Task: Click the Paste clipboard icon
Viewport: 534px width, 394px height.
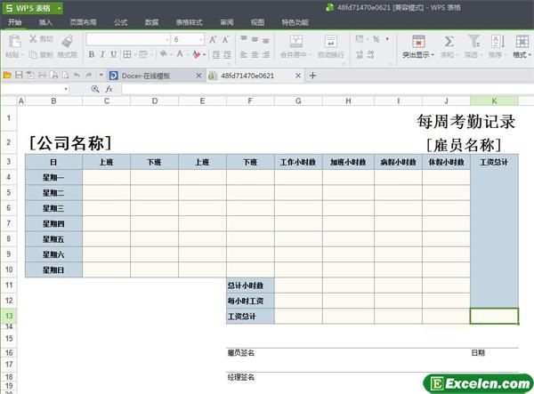Action: [14, 42]
